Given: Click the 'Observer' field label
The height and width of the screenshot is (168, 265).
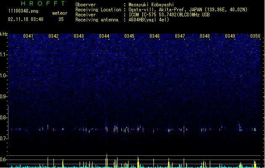Looking at the screenshot, I should 86,5.
